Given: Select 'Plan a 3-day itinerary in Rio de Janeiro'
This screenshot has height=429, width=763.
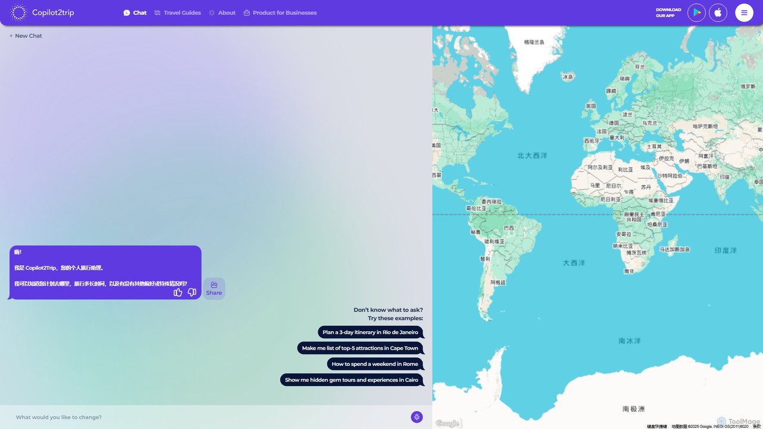Looking at the screenshot, I should click(x=370, y=332).
